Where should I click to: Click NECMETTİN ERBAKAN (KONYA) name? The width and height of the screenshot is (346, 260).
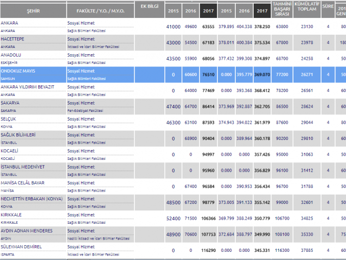(x=33, y=199)
